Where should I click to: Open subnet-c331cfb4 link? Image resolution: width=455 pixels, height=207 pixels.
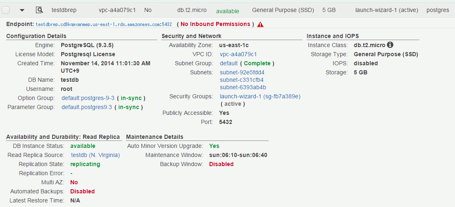[242, 80]
